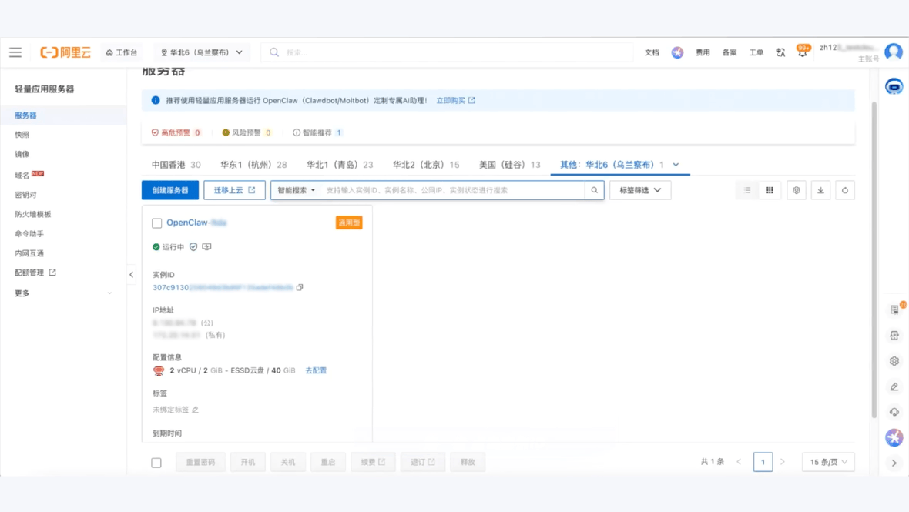The width and height of the screenshot is (909, 512).
Task: Focus the top search field
Action: click(446, 52)
